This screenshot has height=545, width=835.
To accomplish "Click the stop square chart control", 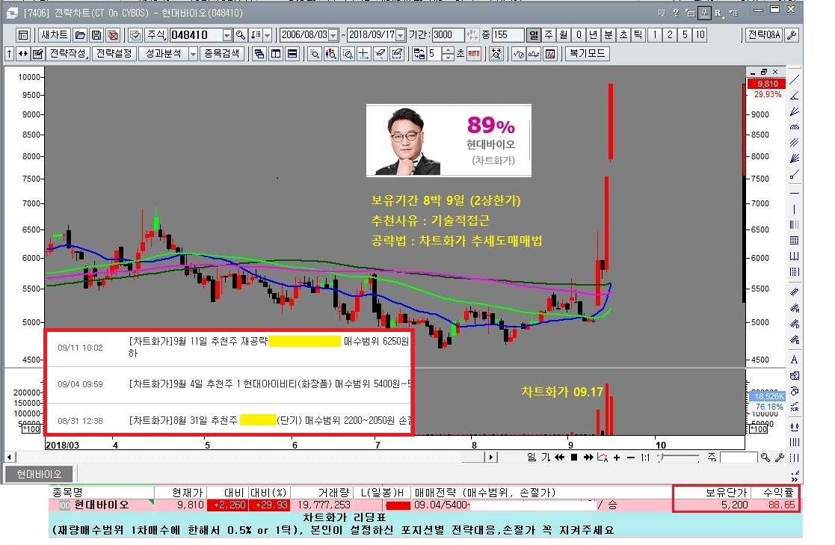I will (x=573, y=457).
